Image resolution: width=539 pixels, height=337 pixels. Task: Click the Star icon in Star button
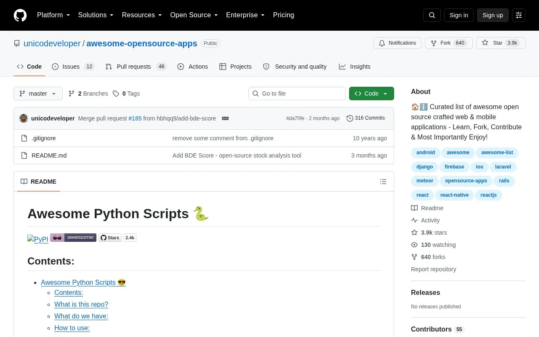pyautogui.click(x=485, y=43)
